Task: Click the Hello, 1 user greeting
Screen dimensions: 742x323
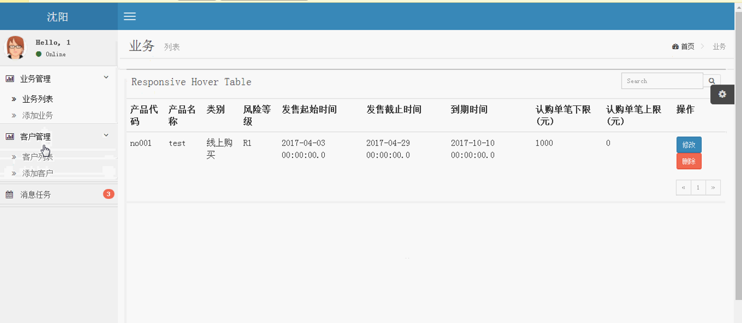Action: pos(53,43)
